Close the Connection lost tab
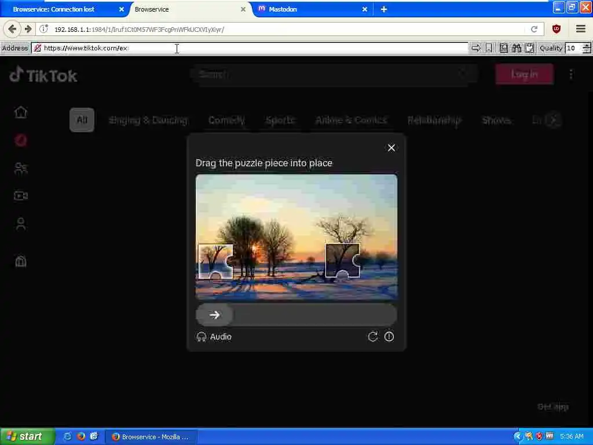Viewport: 593px width, 445px height. [x=122, y=9]
